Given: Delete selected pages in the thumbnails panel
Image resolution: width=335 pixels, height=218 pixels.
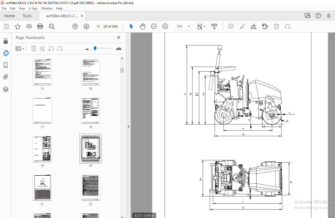Looking at the screenshot, I should (34, 48).
